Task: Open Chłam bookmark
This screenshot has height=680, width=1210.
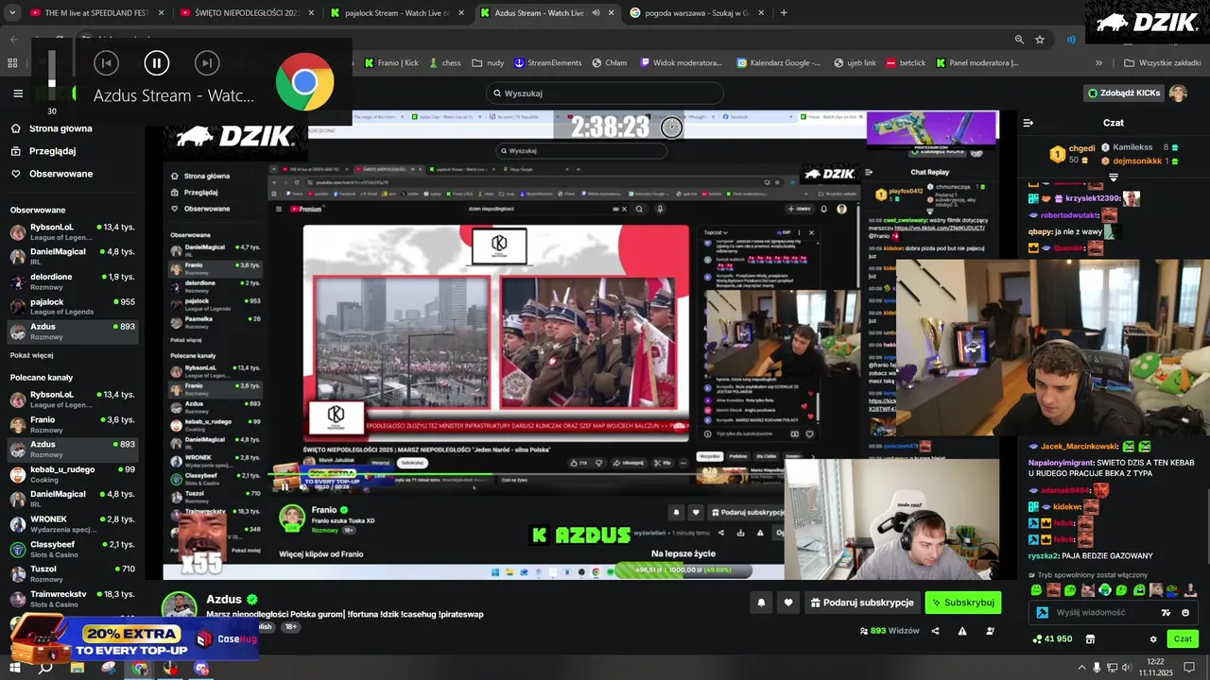Action: click(610, 63)
